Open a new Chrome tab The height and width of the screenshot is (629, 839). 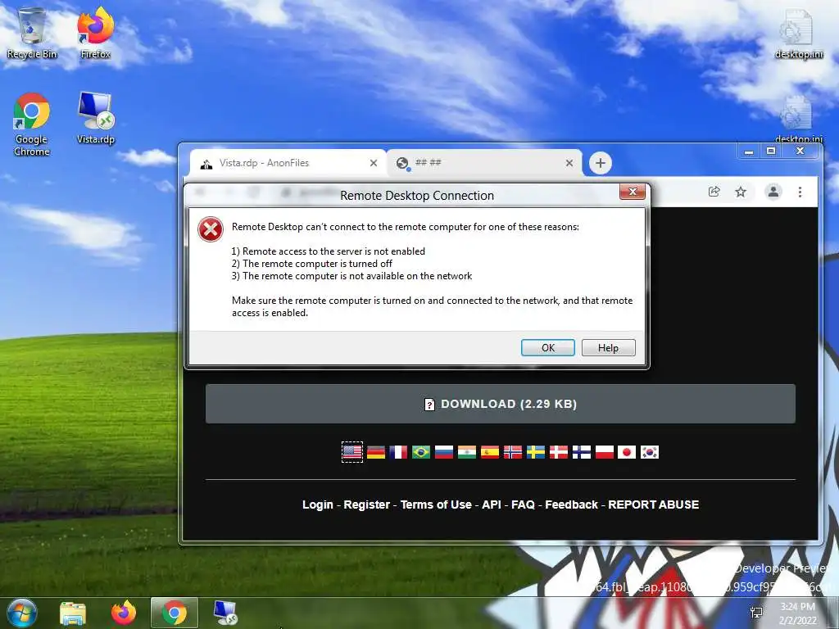click(601, 163)
